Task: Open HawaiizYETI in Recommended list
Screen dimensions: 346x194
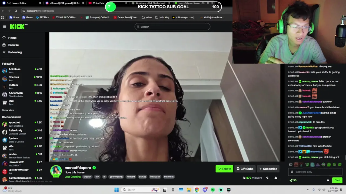Action: coord(22,164)
